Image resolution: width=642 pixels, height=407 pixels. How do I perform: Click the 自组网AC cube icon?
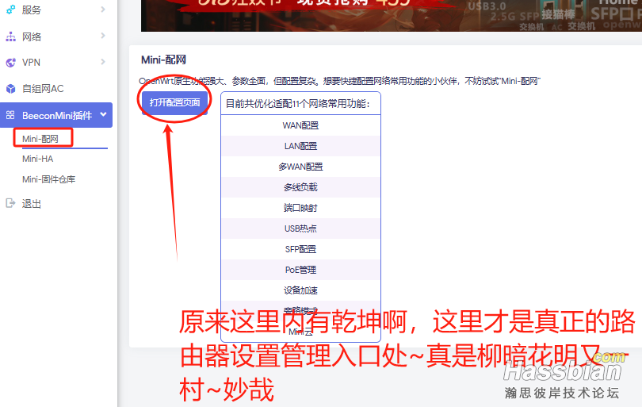[x=10, y=89]
